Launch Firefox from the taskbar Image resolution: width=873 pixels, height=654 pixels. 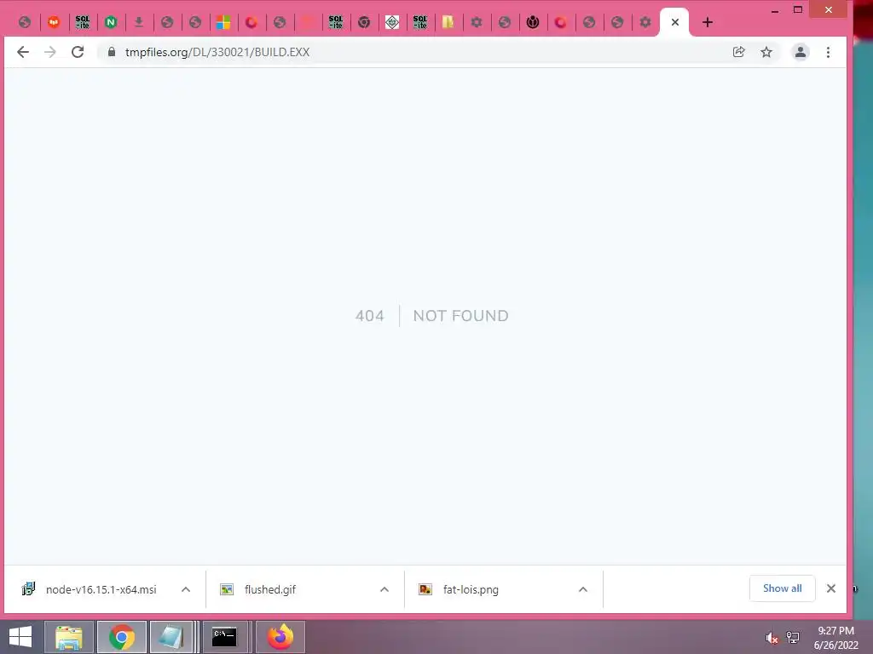[x=280, y=637]
